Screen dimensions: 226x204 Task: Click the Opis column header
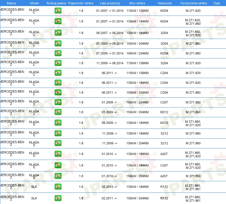216,3
